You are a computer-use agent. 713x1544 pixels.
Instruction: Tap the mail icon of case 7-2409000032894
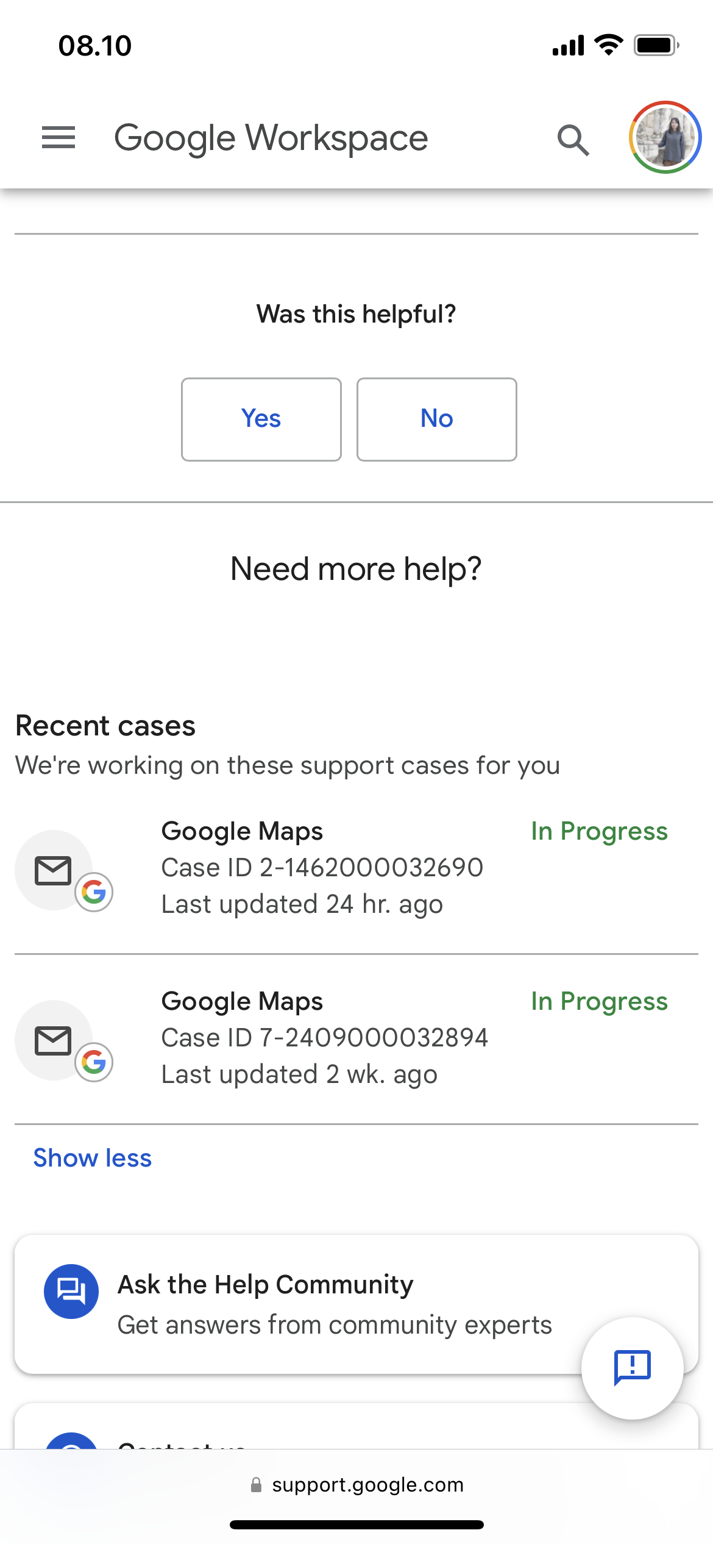click(x=54, y=1040)
